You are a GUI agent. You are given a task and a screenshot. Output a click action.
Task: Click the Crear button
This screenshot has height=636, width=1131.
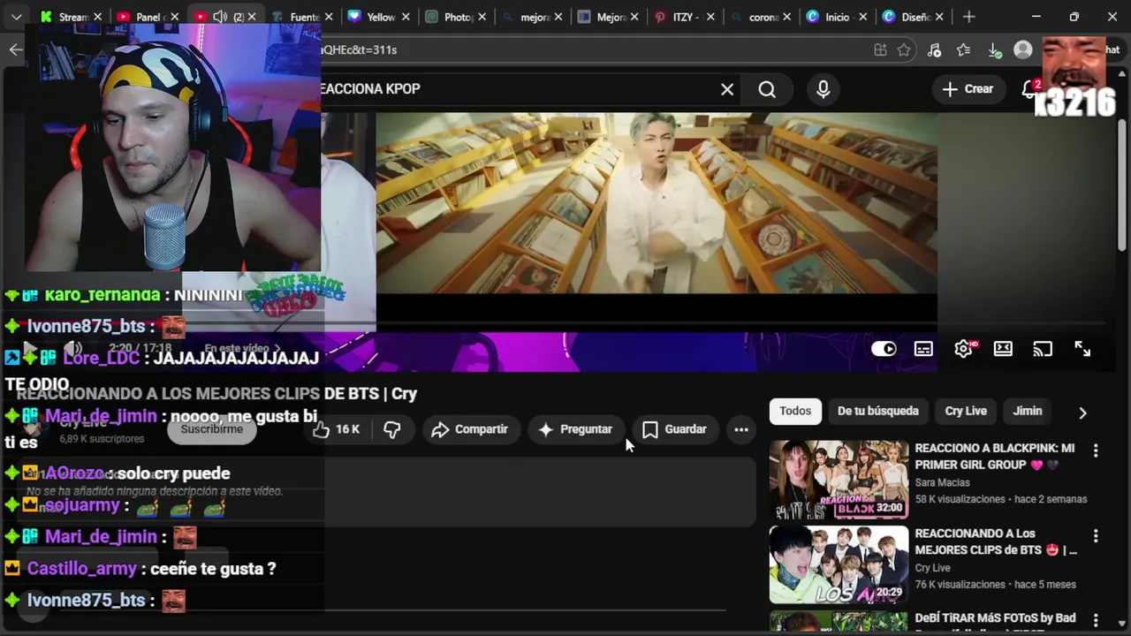(x=968, y=89)
